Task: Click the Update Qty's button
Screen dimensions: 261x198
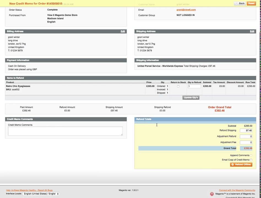Action: (x=191, y=98)
